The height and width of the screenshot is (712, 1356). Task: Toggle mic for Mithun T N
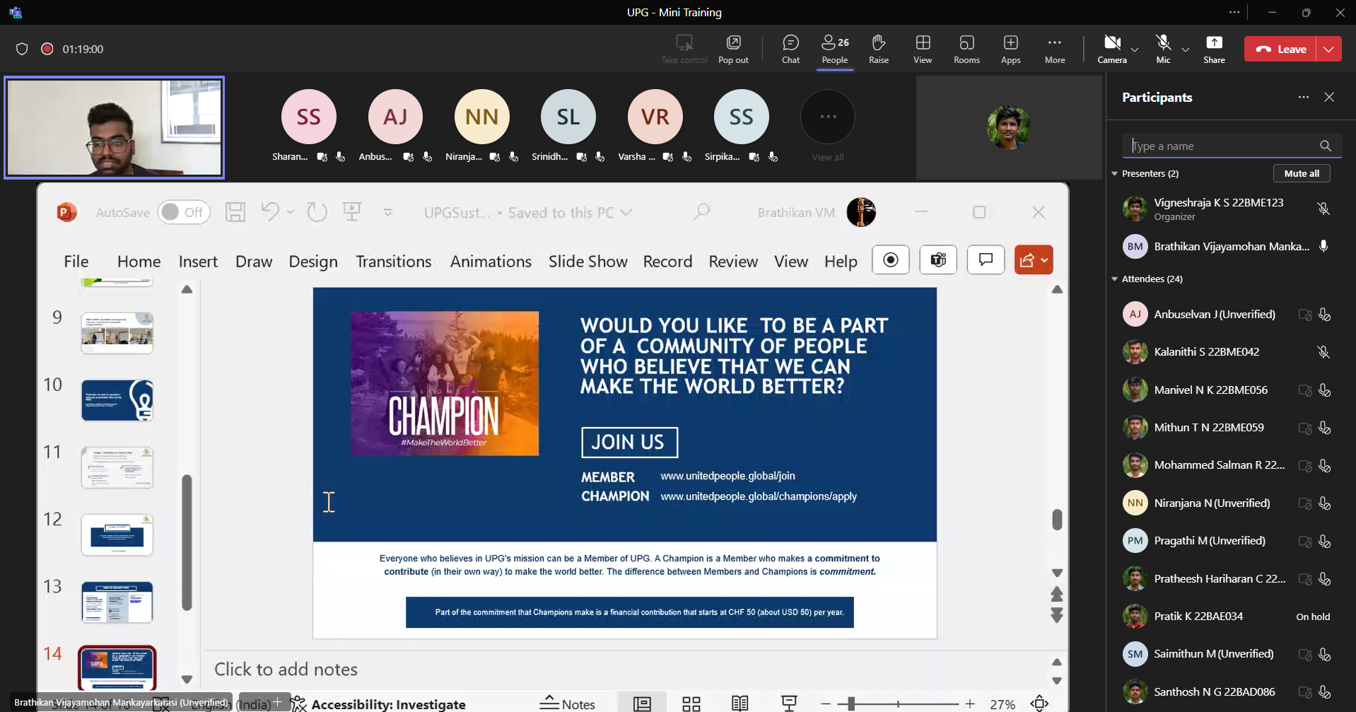click(1324, 428)
